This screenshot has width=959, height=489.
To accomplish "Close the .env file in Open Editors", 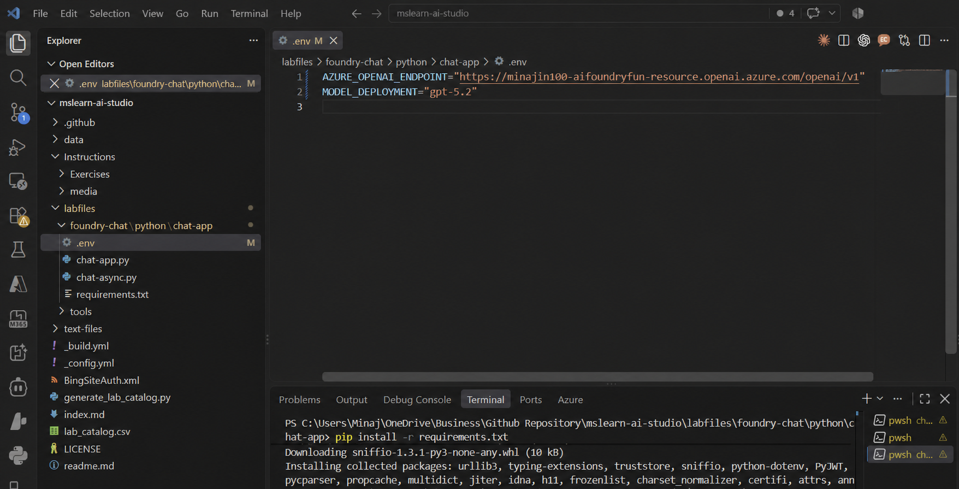I will (54, 84).
